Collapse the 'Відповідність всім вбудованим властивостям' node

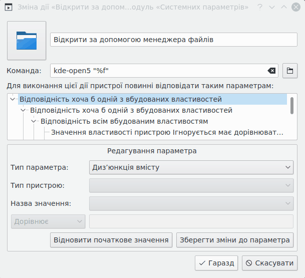point(34,121)
